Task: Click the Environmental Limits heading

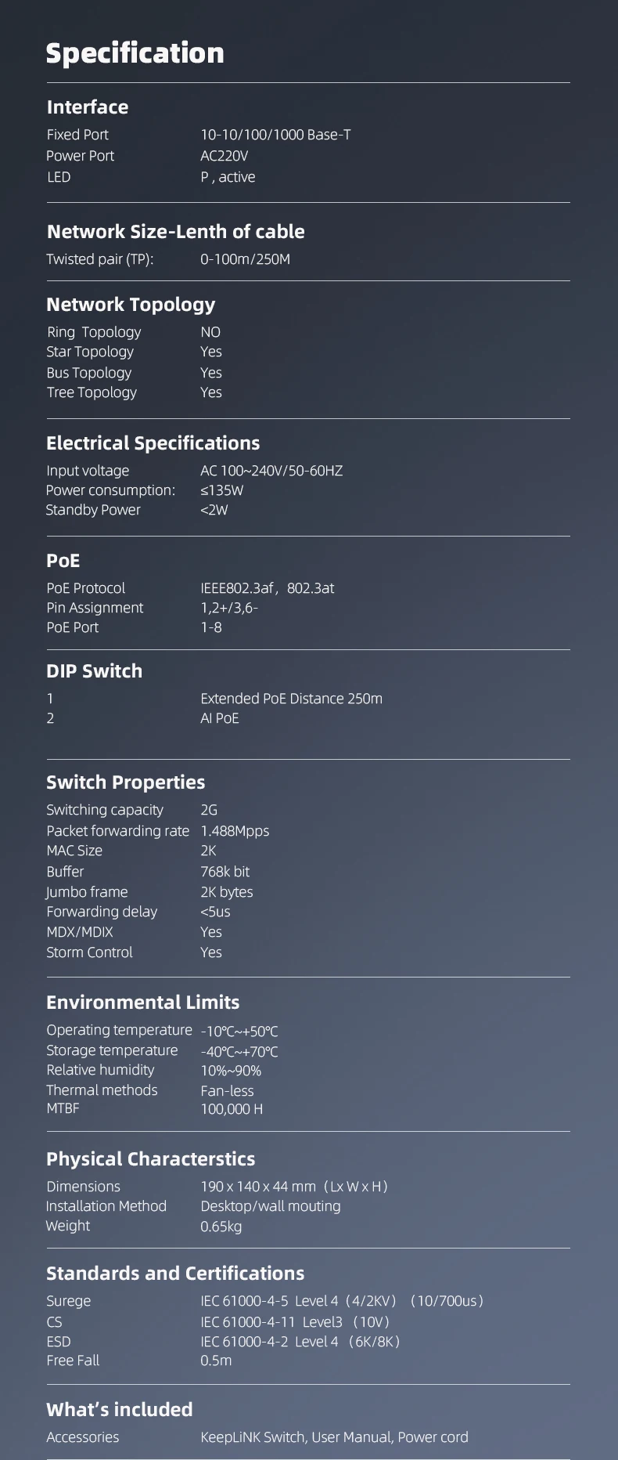Action: tap(142, 1003)
